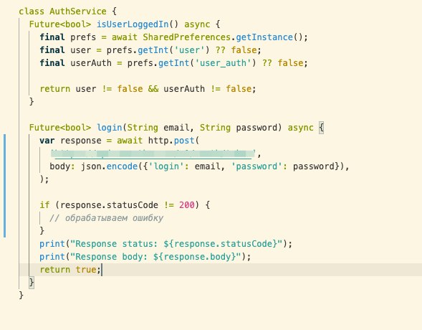Click the Russian comment line

coord(106,218)
